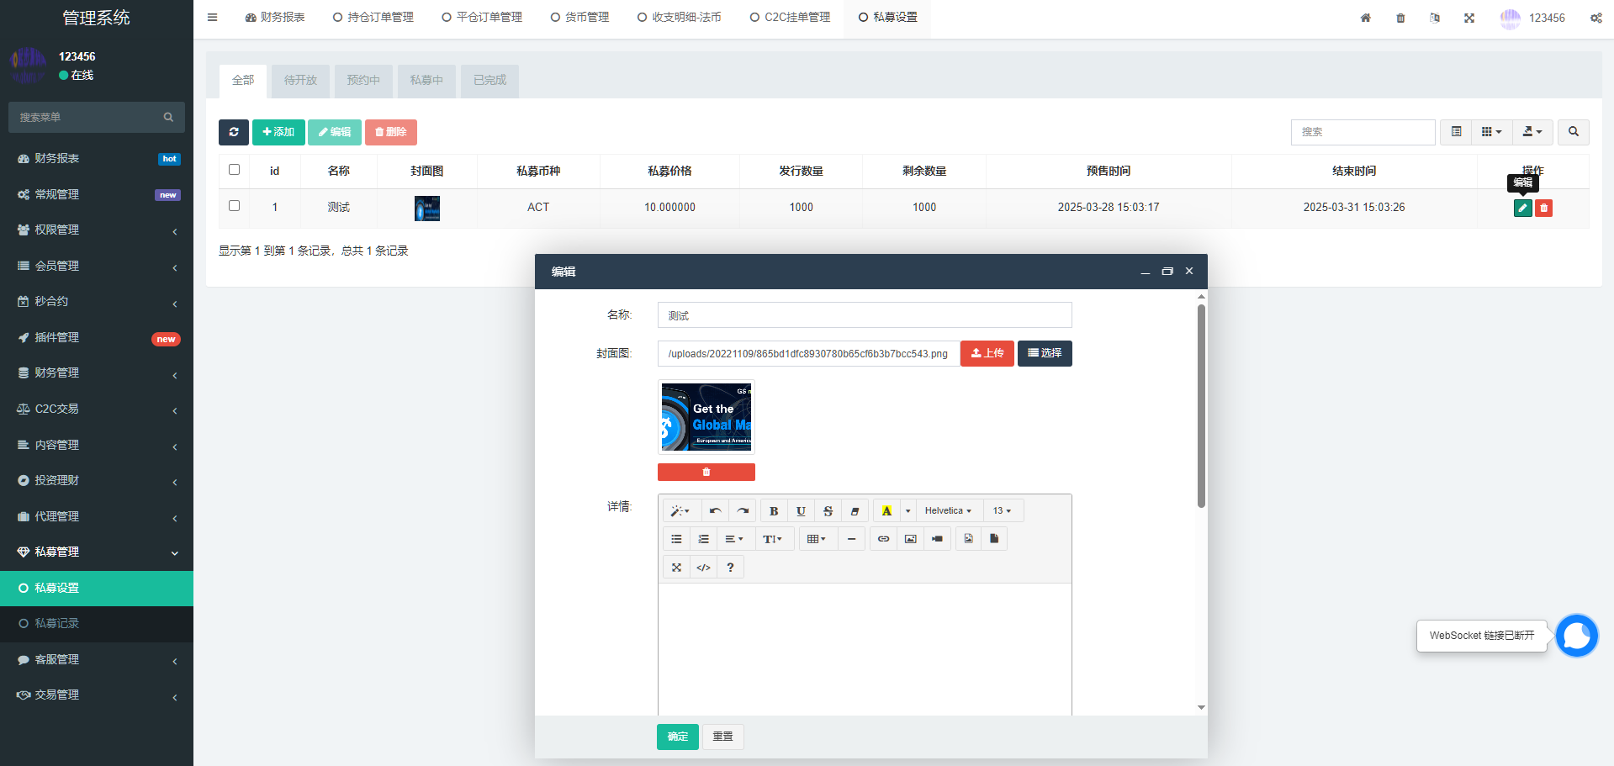
Task: Tick the checkbox for row id 1
Action: pos(235,206)
